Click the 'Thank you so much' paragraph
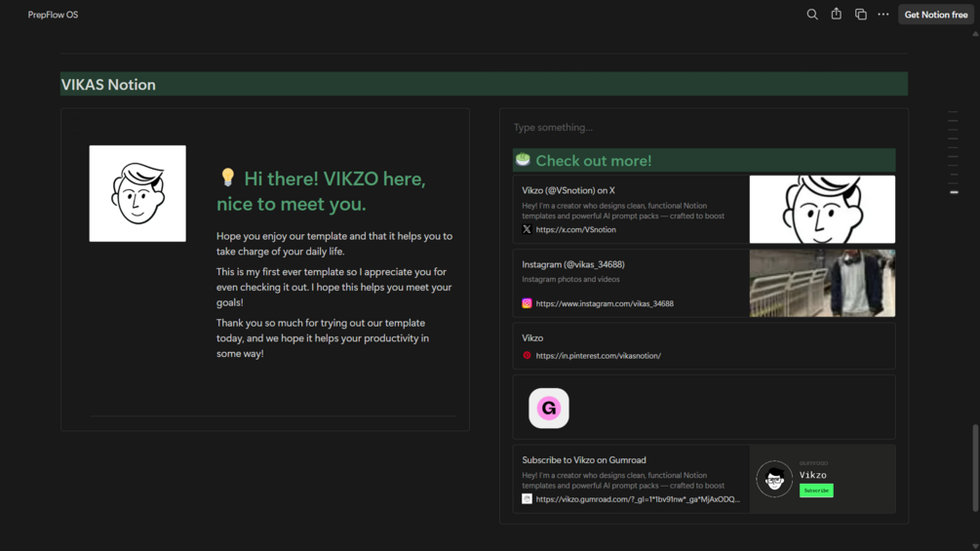The height and width of the screenshot is (551, 980). pyautogui.click(x=323, y=338)
